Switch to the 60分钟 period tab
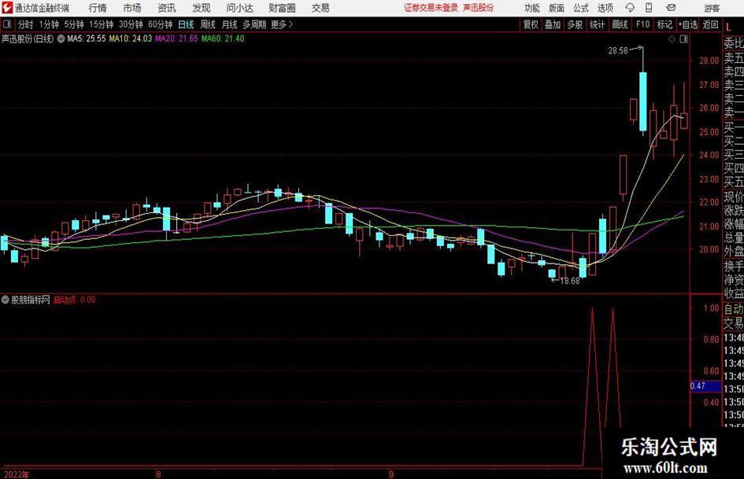Screen dimensions: 744x479 [x=160, y=24]
